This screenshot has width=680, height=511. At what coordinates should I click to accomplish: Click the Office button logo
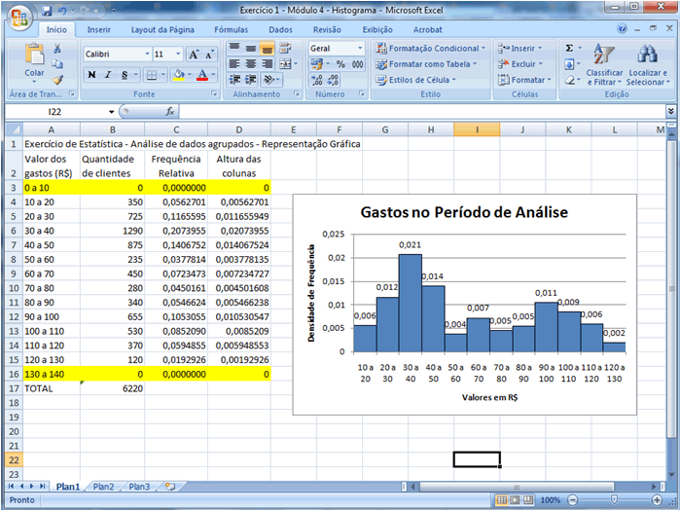click(18, 17)
